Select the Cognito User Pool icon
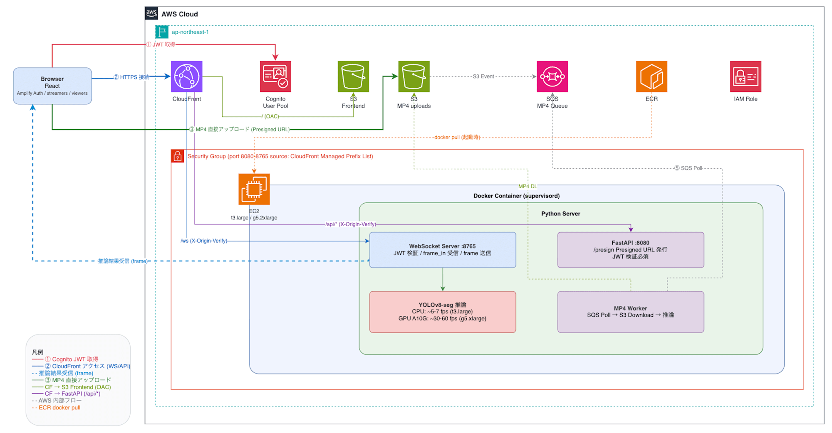This screenshot has width=832, height=433. [x=275, y=76]
